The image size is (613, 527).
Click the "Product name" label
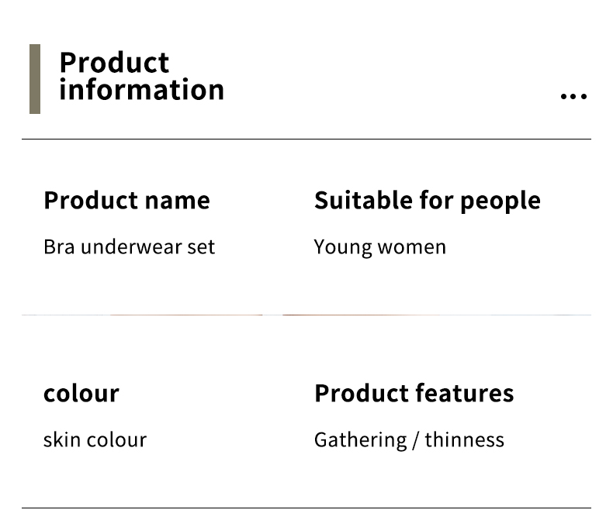(x=126, y=200)
